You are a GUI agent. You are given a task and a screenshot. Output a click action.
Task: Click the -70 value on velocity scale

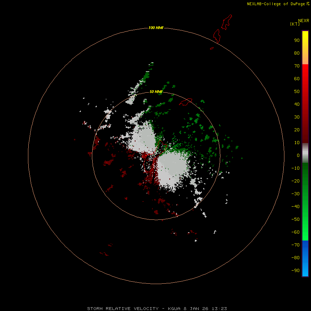pos(295,245)
